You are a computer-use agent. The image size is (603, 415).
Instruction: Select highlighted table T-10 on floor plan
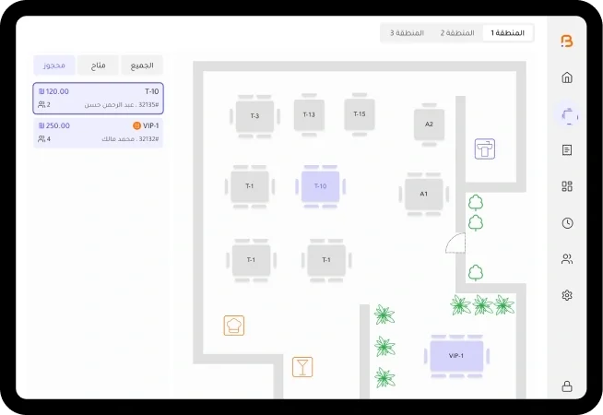click(x=320, y=186)
